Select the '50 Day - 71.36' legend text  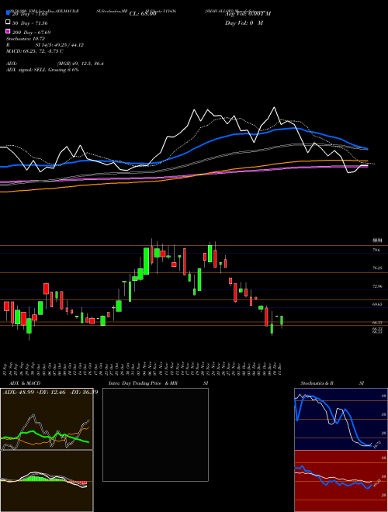[29, 23]
